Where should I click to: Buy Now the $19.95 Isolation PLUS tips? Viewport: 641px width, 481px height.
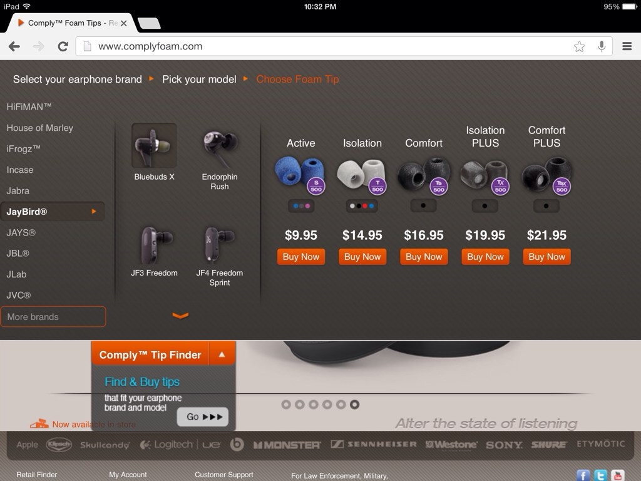(485, 257)
